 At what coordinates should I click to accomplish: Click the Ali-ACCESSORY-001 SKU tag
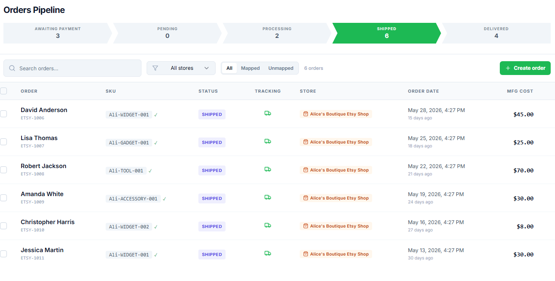pyautogui.click(x=133, y=199)
